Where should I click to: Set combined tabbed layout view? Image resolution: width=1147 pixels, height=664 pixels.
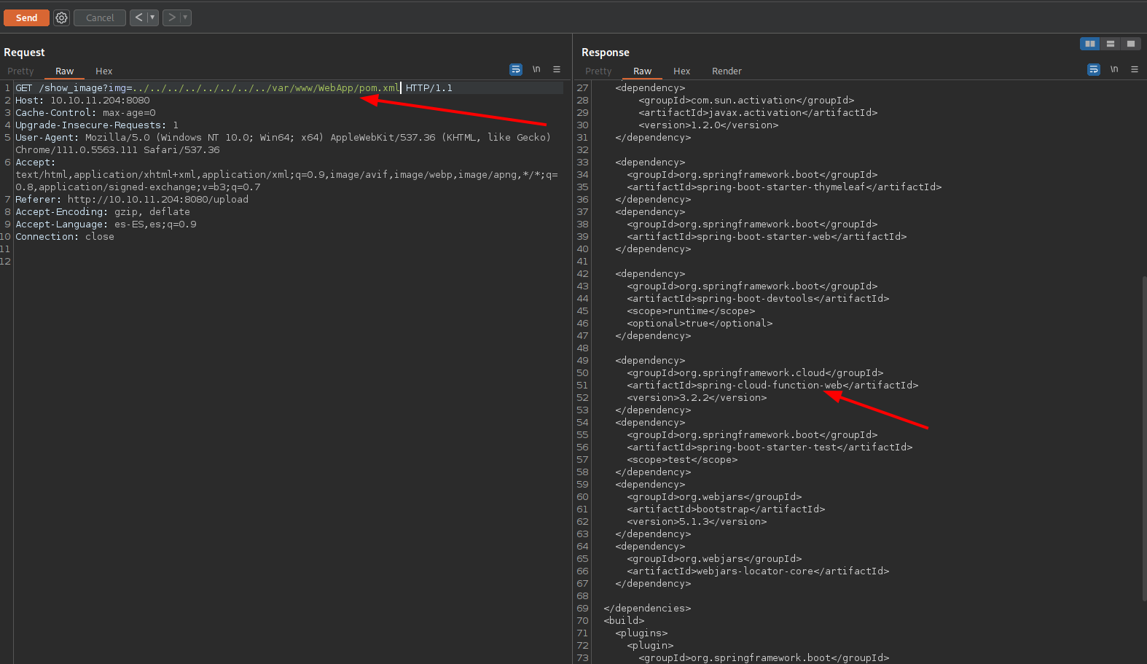click(x=1131, y=44)
